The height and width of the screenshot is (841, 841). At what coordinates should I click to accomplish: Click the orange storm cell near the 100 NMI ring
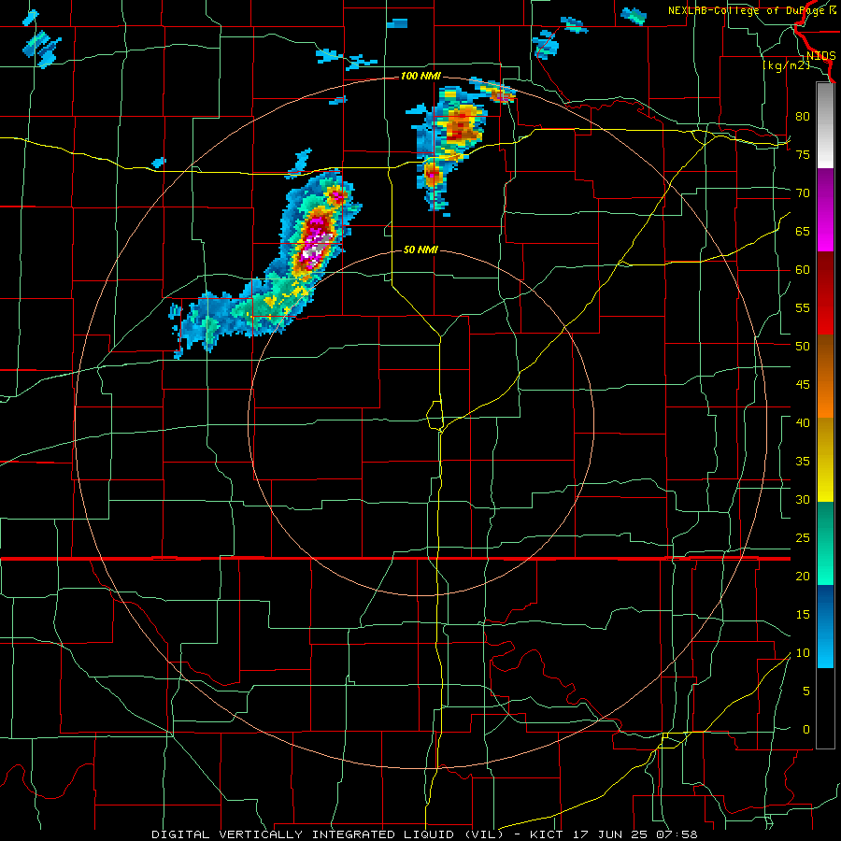coord(460,124)
